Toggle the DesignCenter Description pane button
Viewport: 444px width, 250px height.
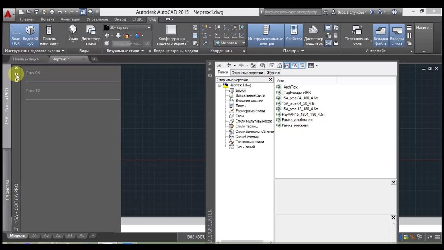point(302,65)
